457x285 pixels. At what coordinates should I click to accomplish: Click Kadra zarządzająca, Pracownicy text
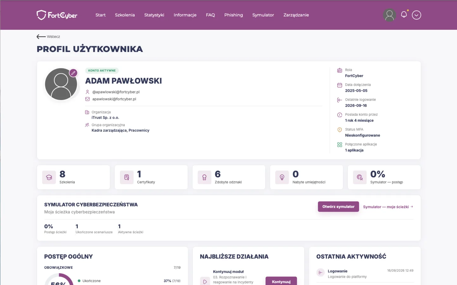pyautogui.click(x=121, y=130)
